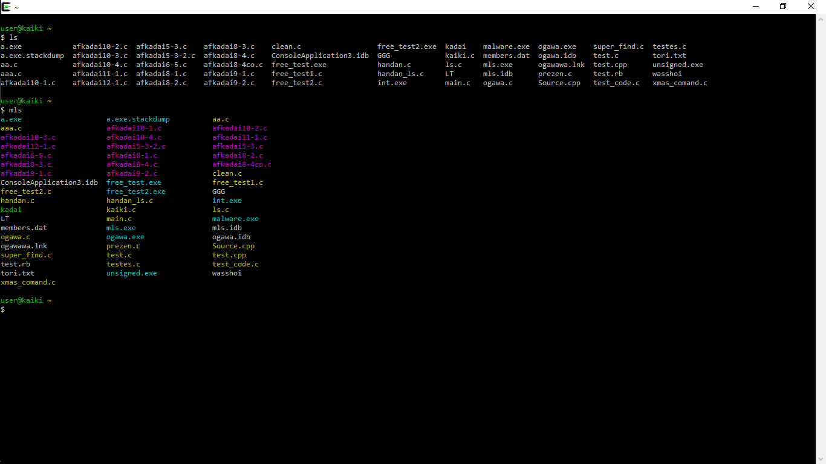Click white free_test2.exe in ls output
Screen dimensions: 826x464
406,47
